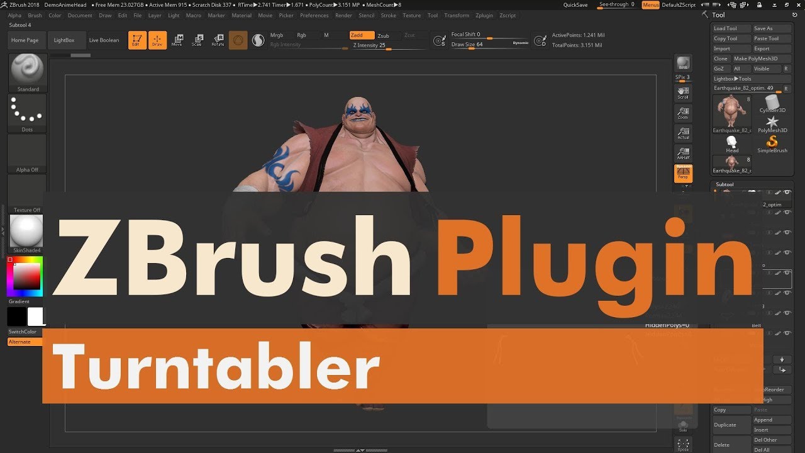The height and width of the screenshot is (453, 805).
Task: Select the Scale transform icon
Action: pyautogui.click(x=197, y=40)
